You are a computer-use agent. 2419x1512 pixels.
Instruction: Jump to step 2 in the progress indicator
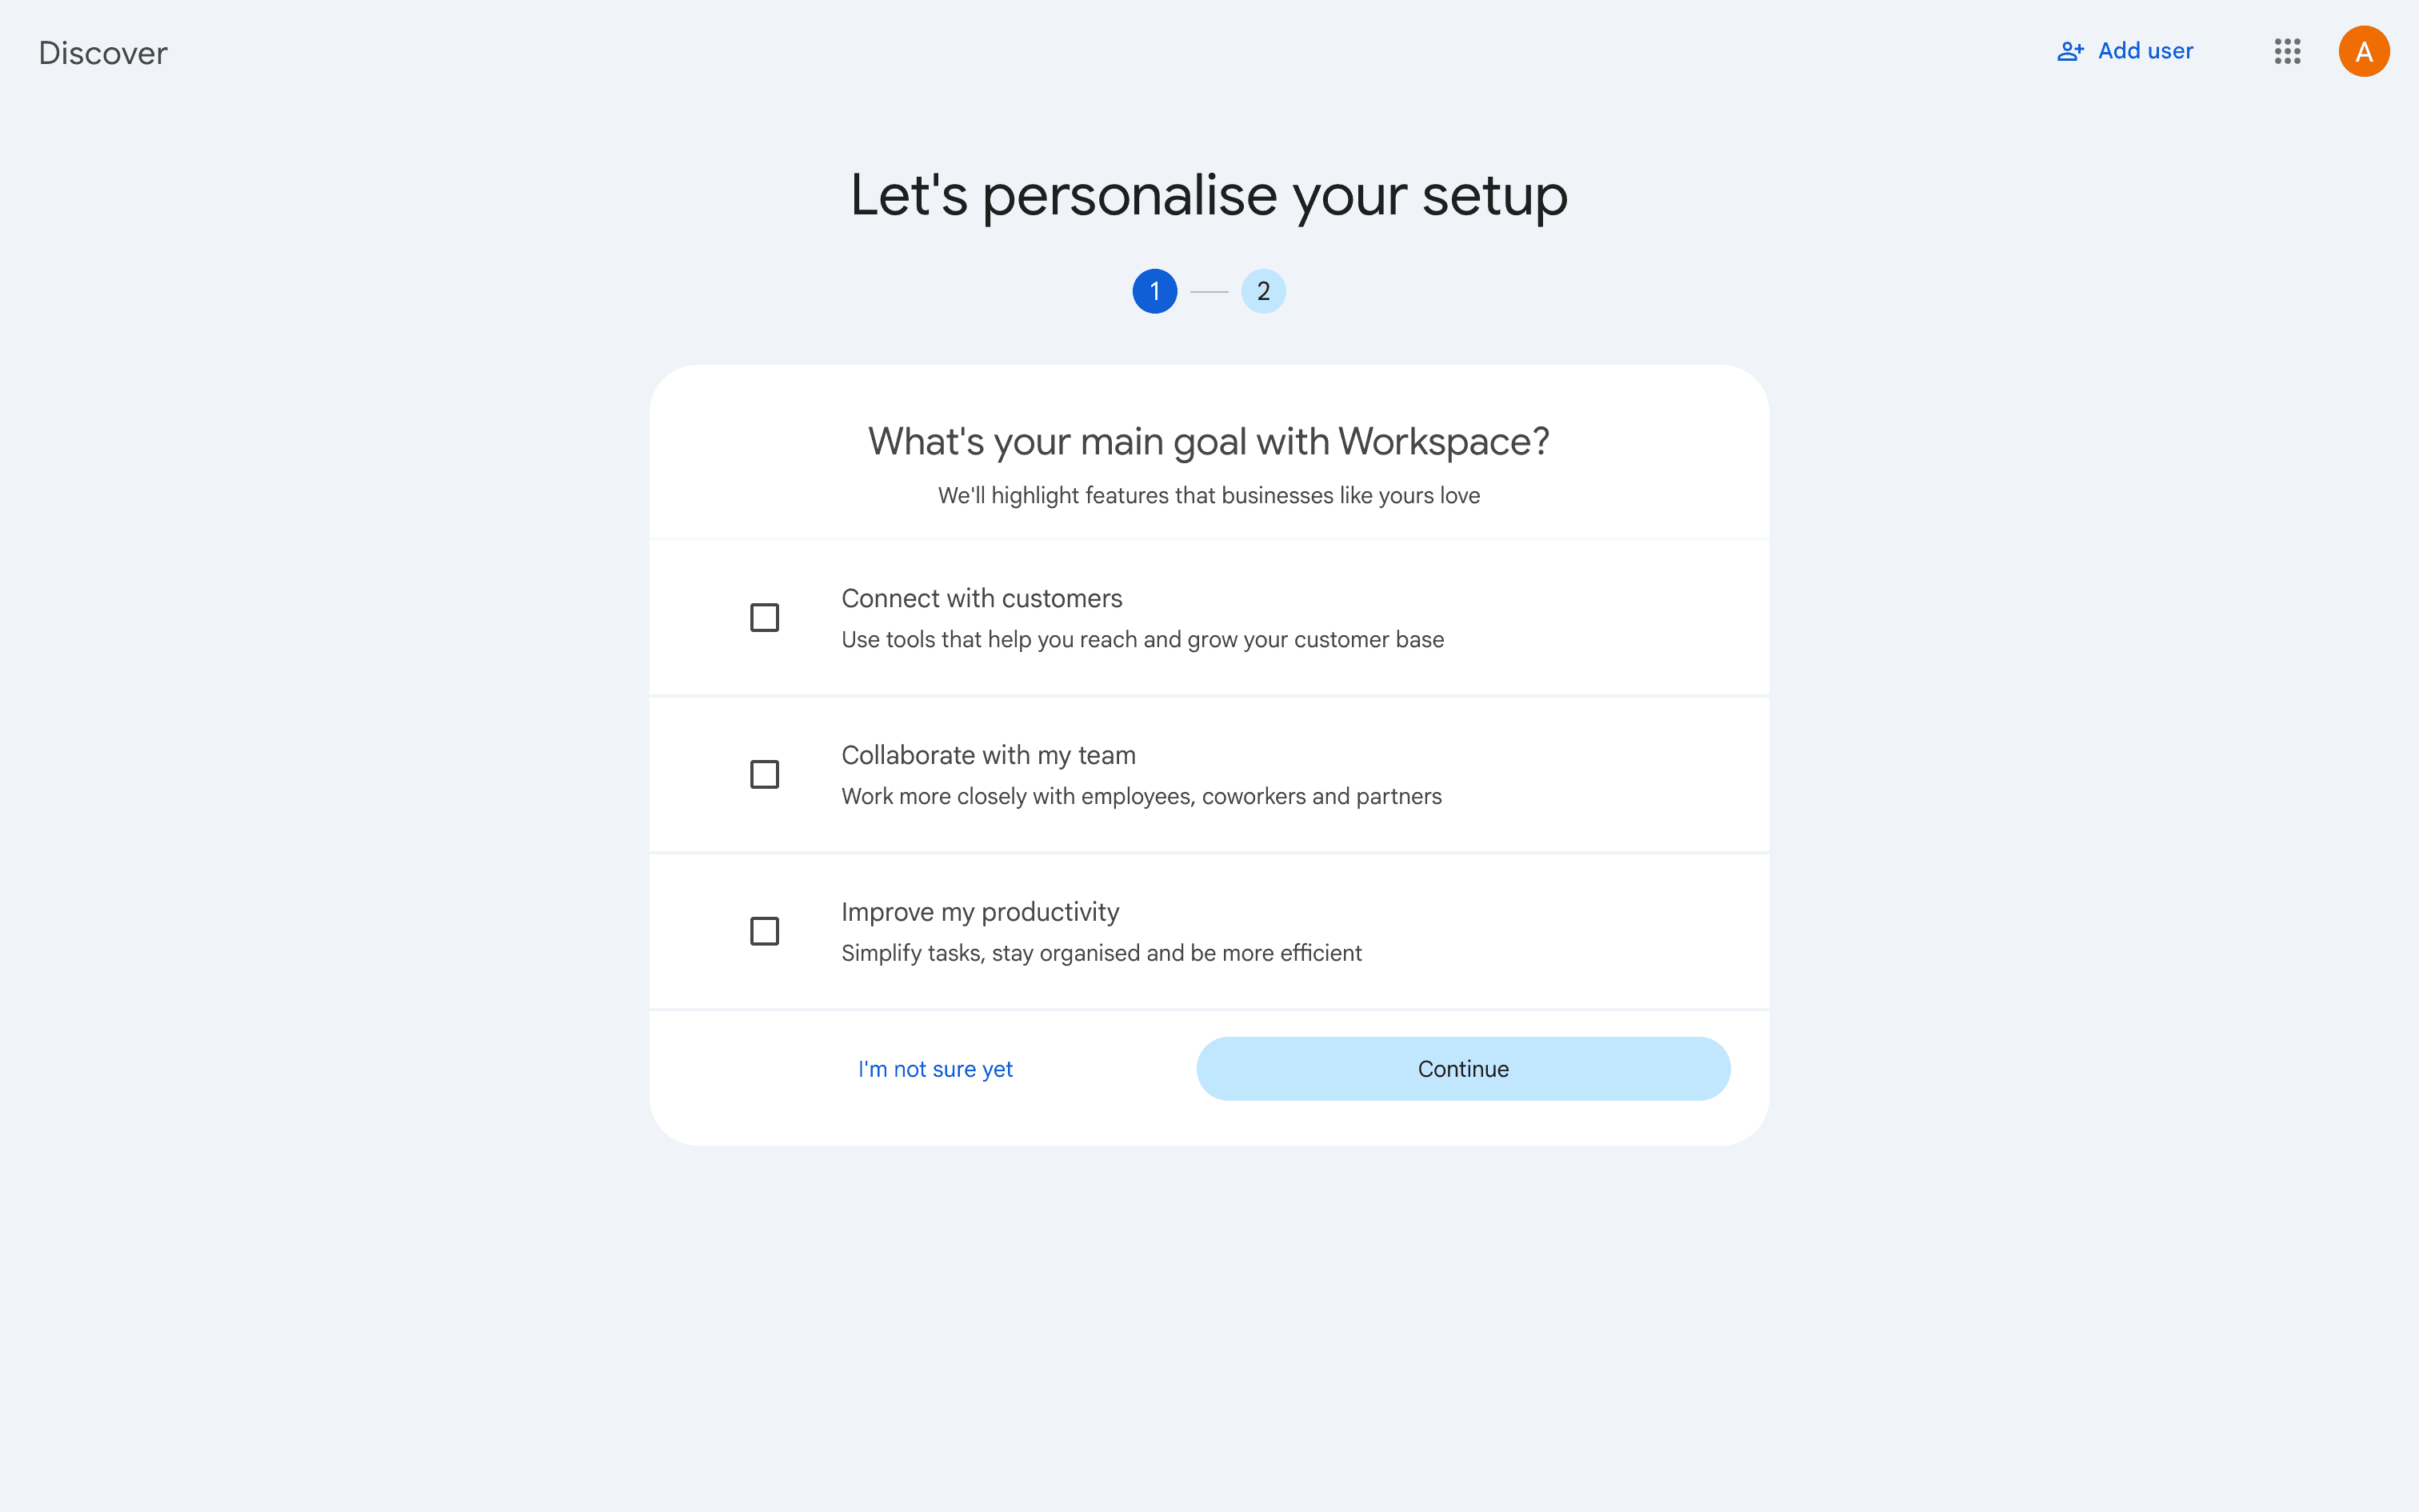[1263, 291]
